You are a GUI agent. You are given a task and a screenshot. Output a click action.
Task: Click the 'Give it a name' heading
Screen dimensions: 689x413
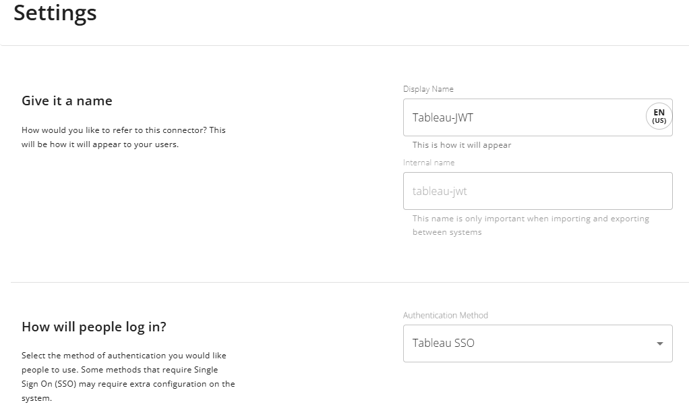tap(67, 101)
